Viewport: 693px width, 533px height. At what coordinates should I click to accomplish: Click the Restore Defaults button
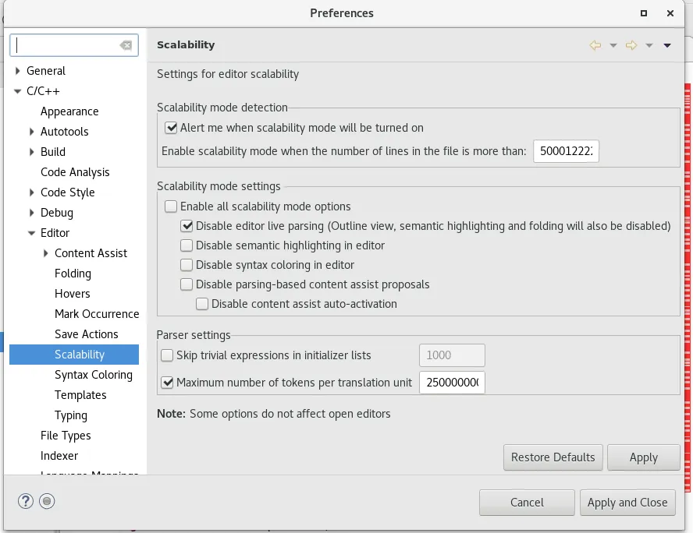(x=553, y=457)
